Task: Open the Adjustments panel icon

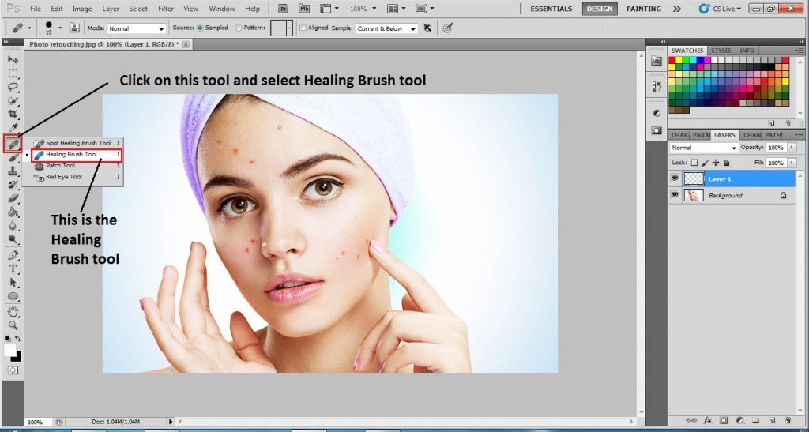Action: click(657, 114)
